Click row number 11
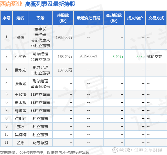This screenshot has width=167, height=155. tap(6, 142)
